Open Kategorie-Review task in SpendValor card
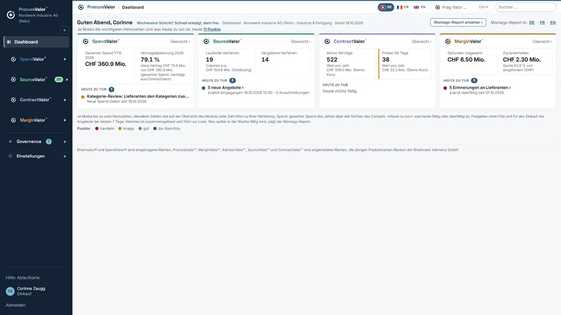The image size is (561, 315). [x=138, y=96]
